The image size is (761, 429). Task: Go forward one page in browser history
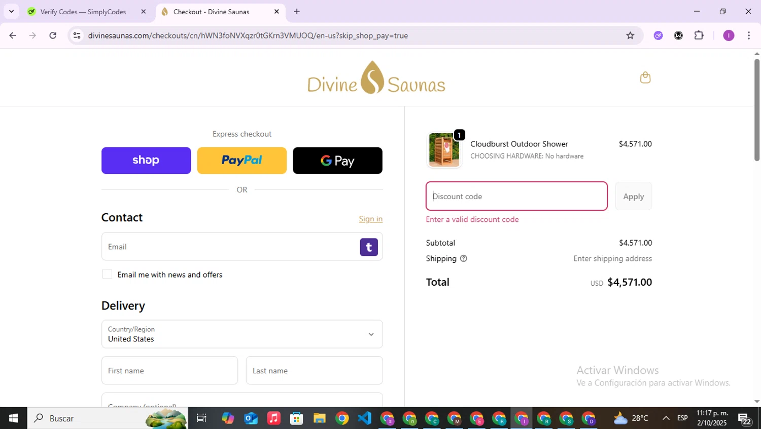point(32,35)
